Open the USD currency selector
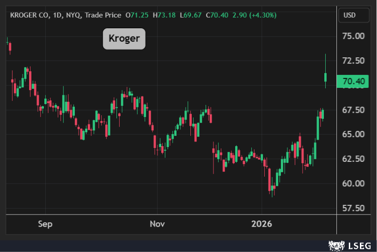This screenshot has width=377, height=252. click(349, 15)
